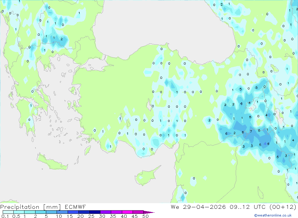The width and height of the screenshot is (298, 218).
Task: Click the 0.5–1 mm legend color swatch
Action: 19,212
